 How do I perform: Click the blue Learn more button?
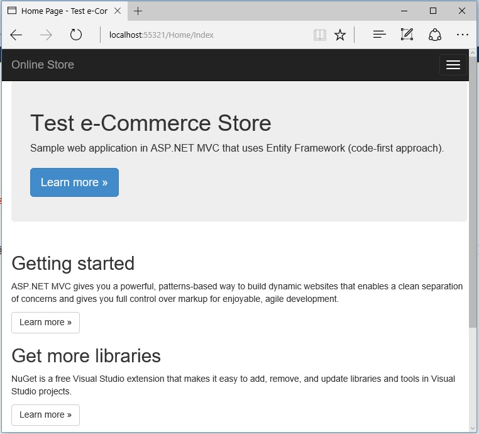[x=74, y=182]
